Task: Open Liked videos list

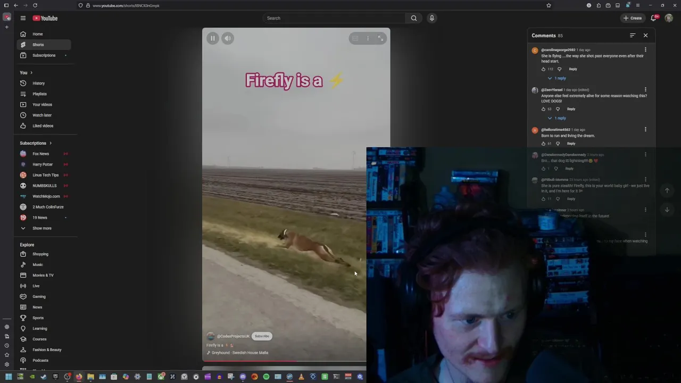Action: pos(43,126)
